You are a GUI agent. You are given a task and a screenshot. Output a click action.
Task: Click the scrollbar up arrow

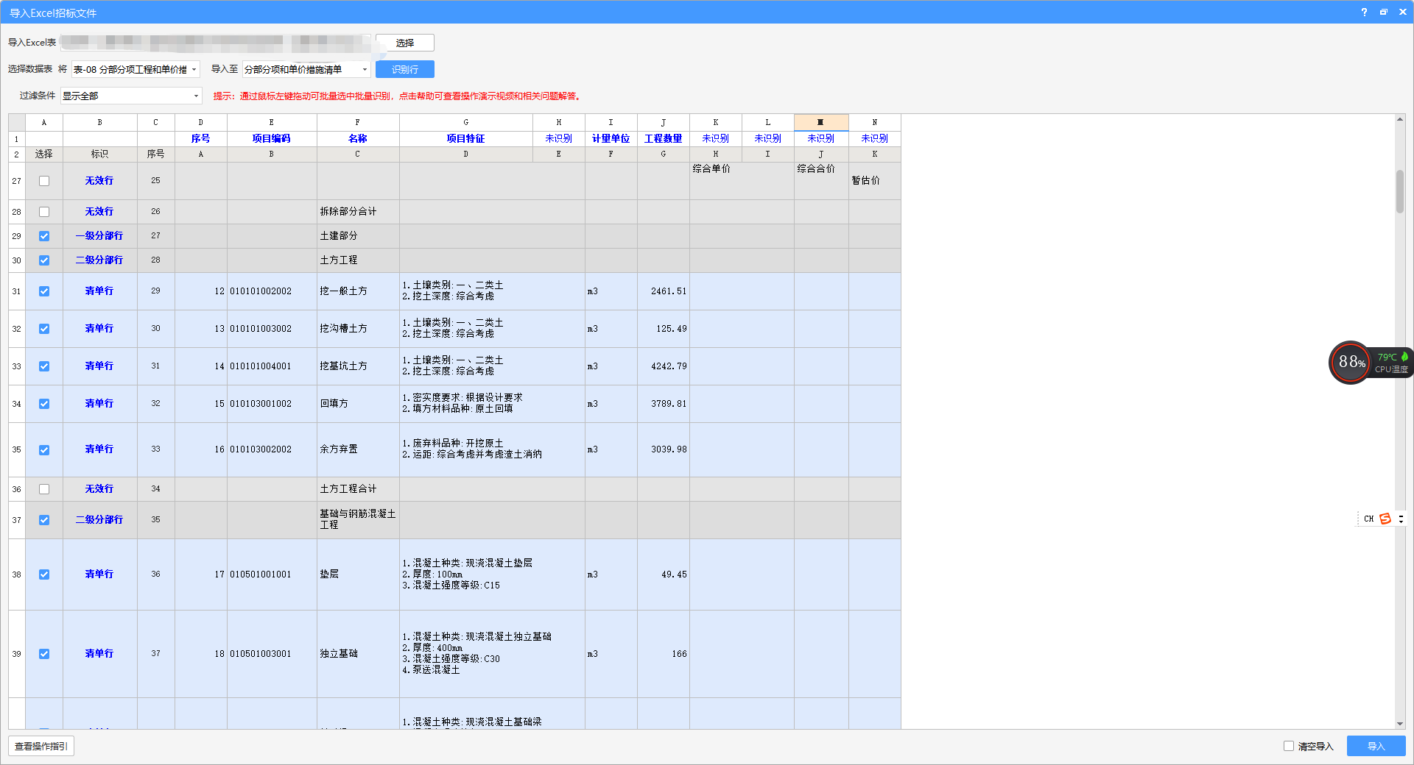click(x=1400, y=119)
